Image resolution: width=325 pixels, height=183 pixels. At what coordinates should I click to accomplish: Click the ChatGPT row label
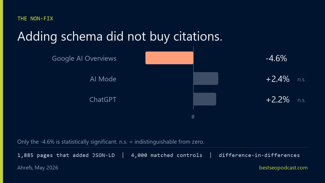tap(103, 99)
